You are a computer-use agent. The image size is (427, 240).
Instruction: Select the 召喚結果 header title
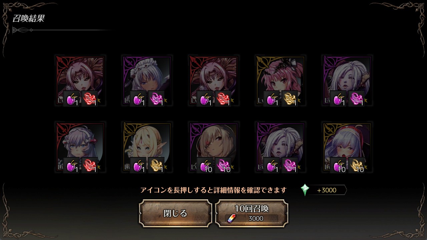tap(28, 19)
